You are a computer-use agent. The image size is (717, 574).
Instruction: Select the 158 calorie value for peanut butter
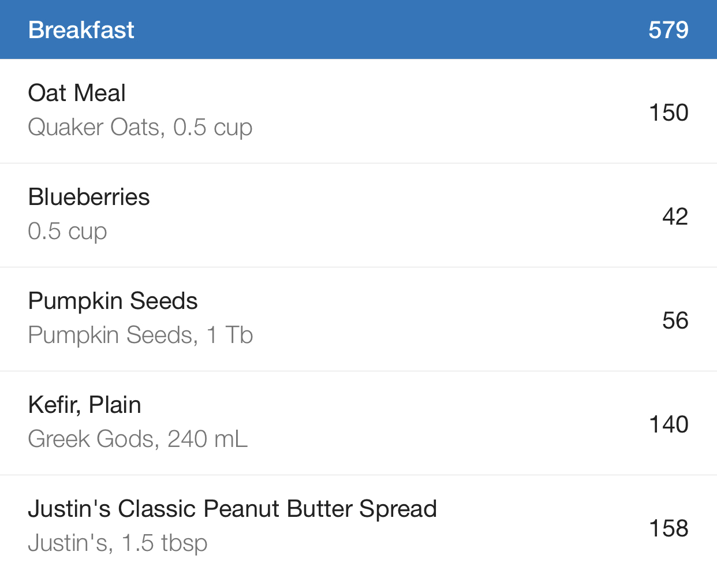coord(669,528)
